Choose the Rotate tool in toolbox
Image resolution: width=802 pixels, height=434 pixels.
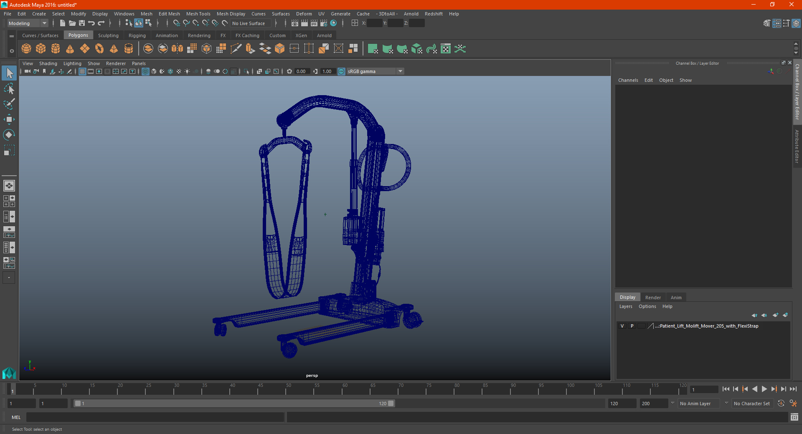coord(9,134)
